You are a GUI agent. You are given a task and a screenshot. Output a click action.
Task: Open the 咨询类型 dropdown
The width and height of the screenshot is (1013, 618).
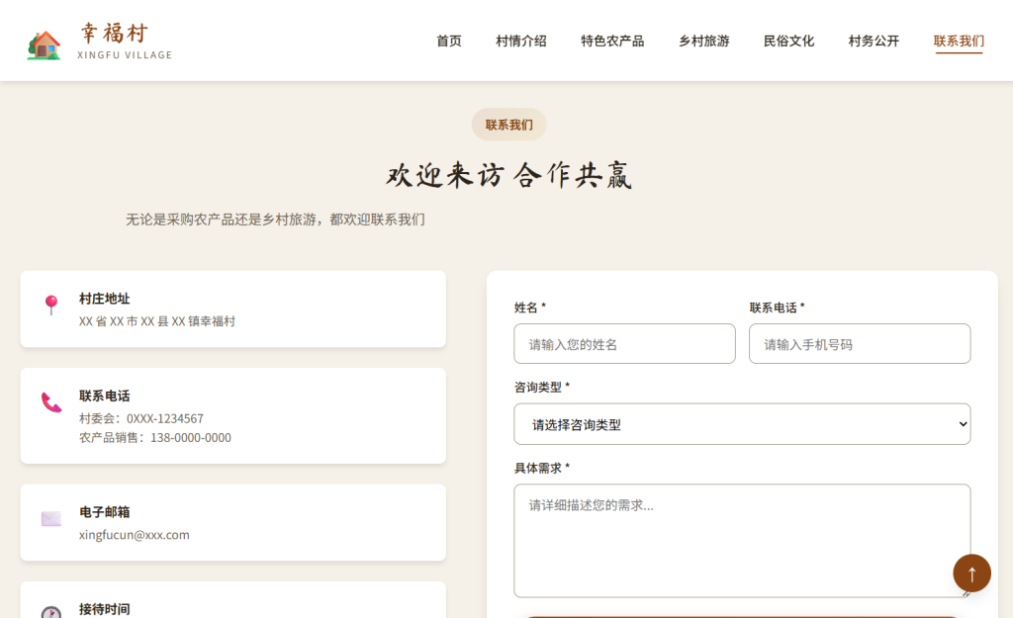click(742, 424)
